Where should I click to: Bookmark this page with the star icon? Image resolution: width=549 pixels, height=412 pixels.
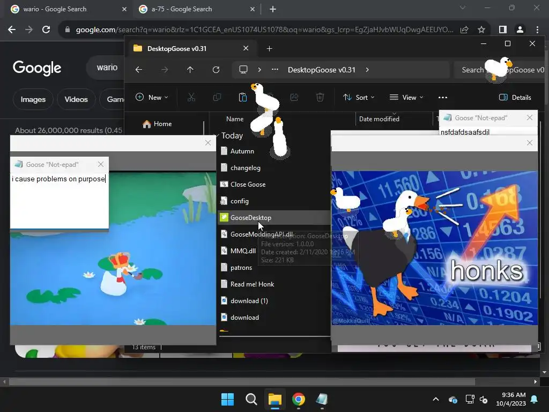[x=481, y=30]
